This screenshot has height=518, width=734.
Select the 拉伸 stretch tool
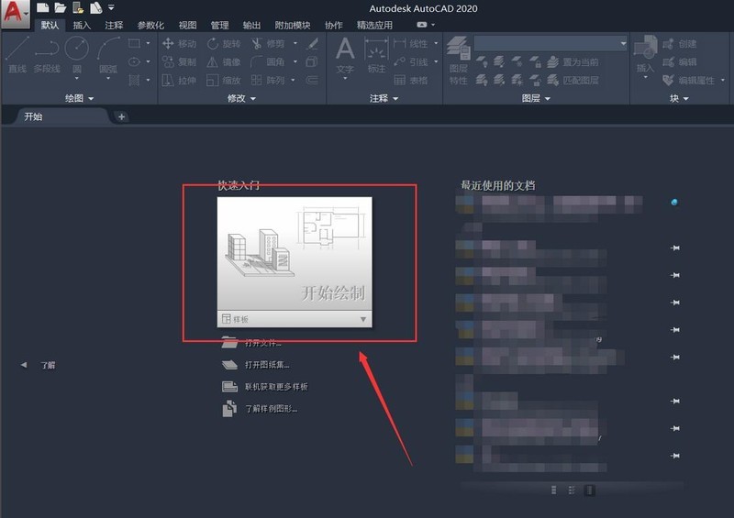(x=179, y=81)
